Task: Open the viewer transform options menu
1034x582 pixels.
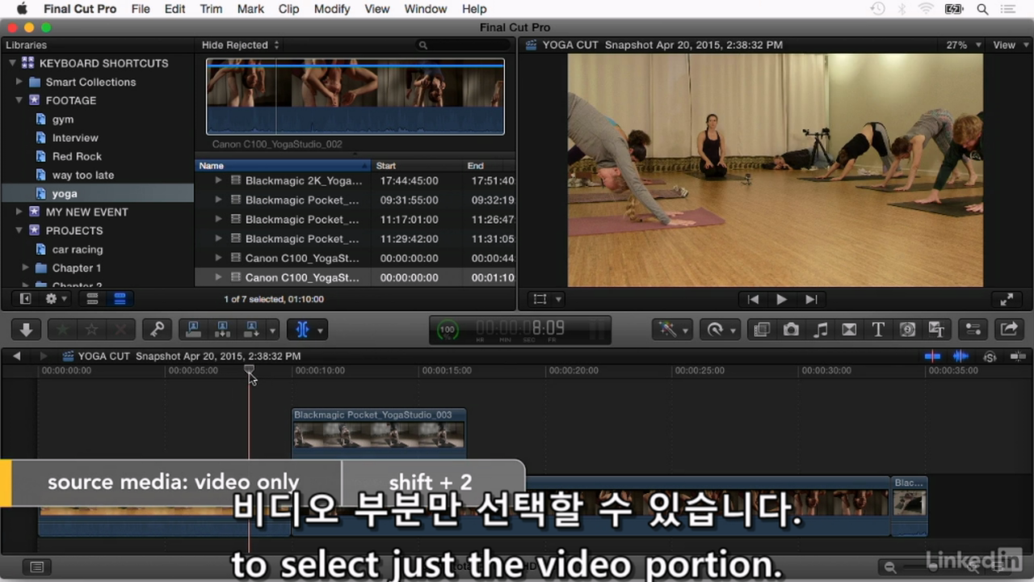Action: (548, 299)
